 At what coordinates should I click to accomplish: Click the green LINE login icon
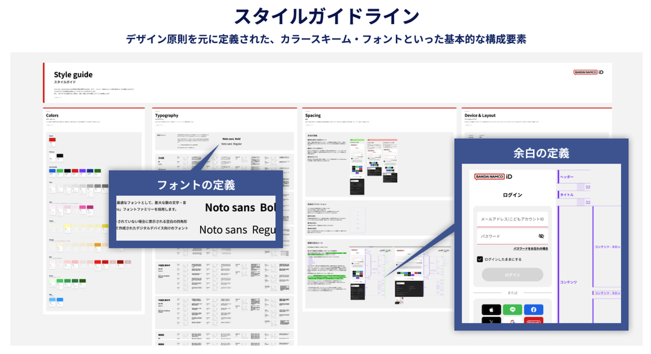[512, 309]
